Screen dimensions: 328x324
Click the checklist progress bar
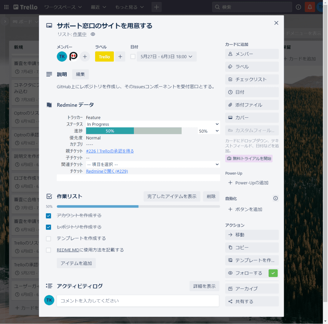click(x=138, y=206)
